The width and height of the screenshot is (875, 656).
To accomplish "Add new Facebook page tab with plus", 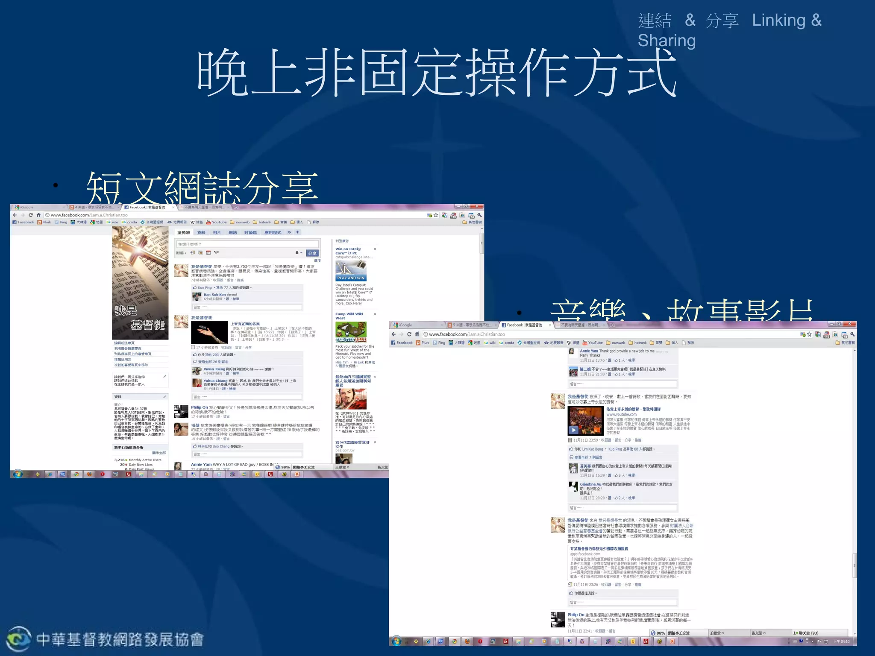I will point(297,232).
